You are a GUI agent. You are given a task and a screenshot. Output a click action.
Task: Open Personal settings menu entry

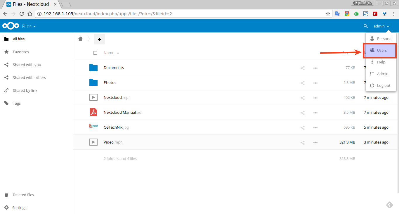point(381,39)
